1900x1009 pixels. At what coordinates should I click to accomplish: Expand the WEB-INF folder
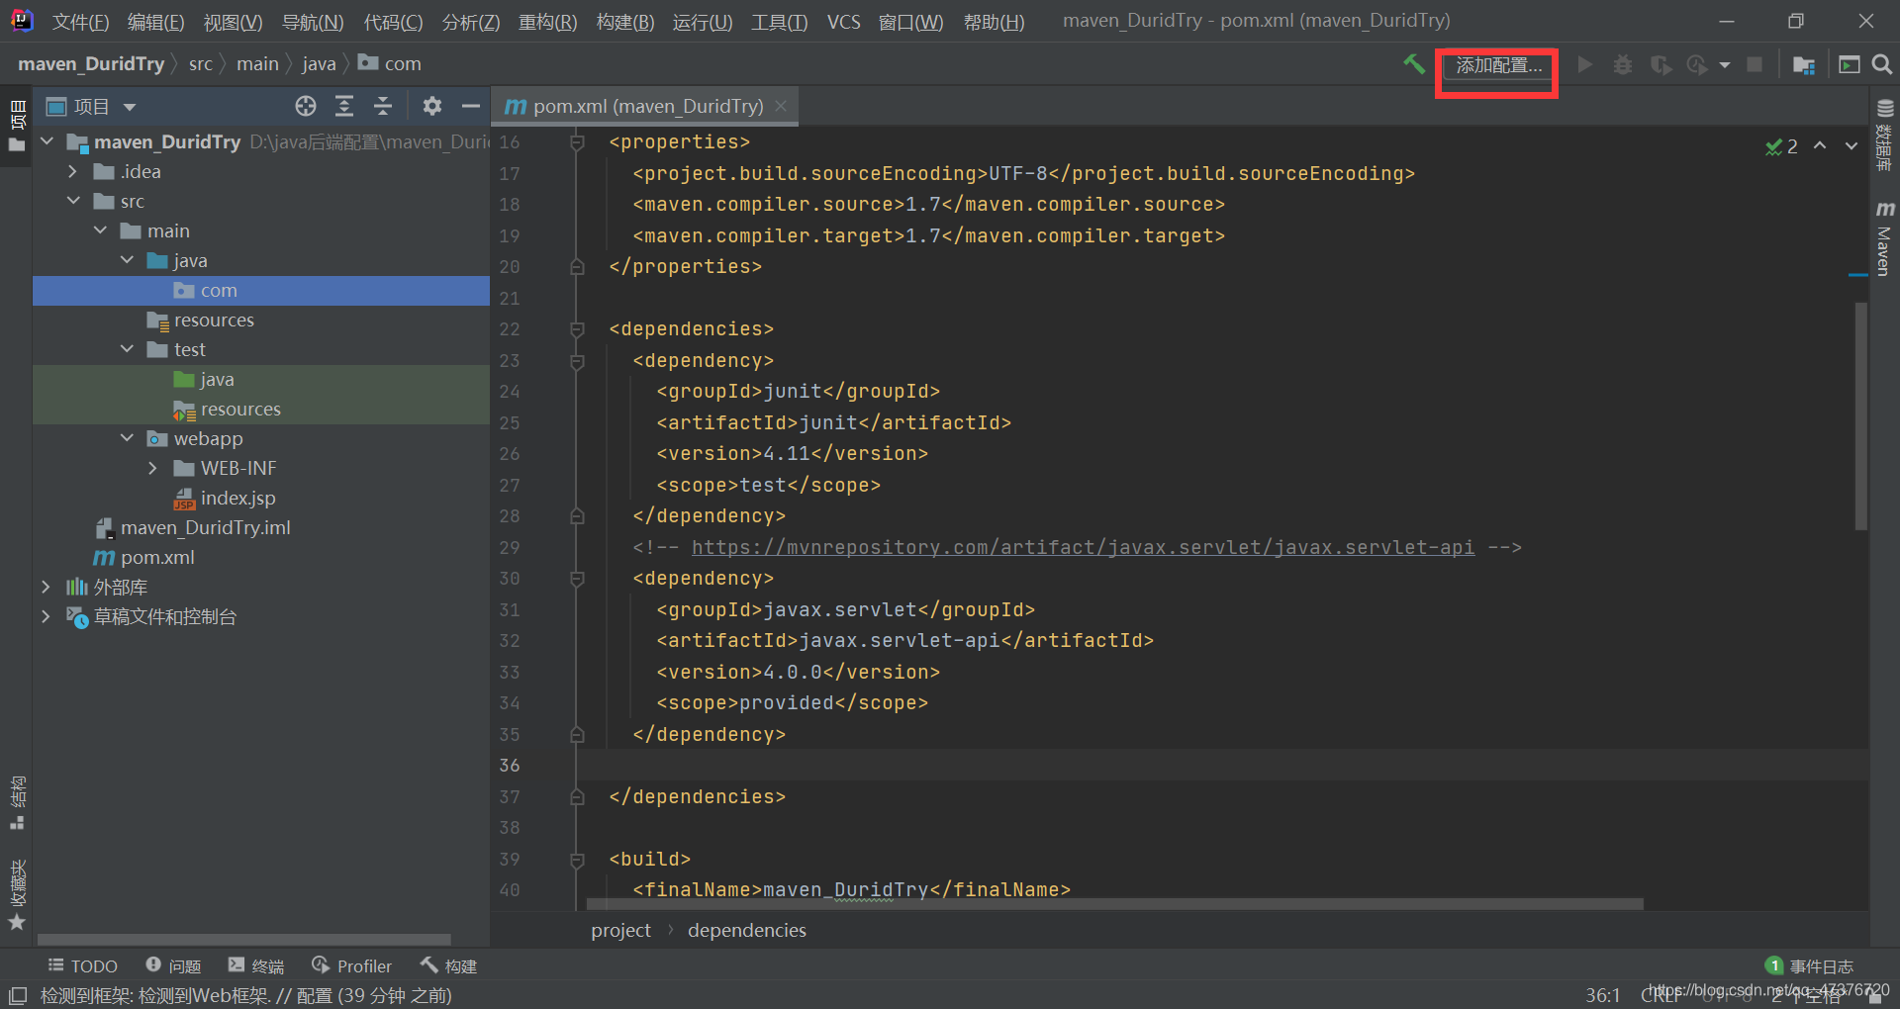[153, 468]
